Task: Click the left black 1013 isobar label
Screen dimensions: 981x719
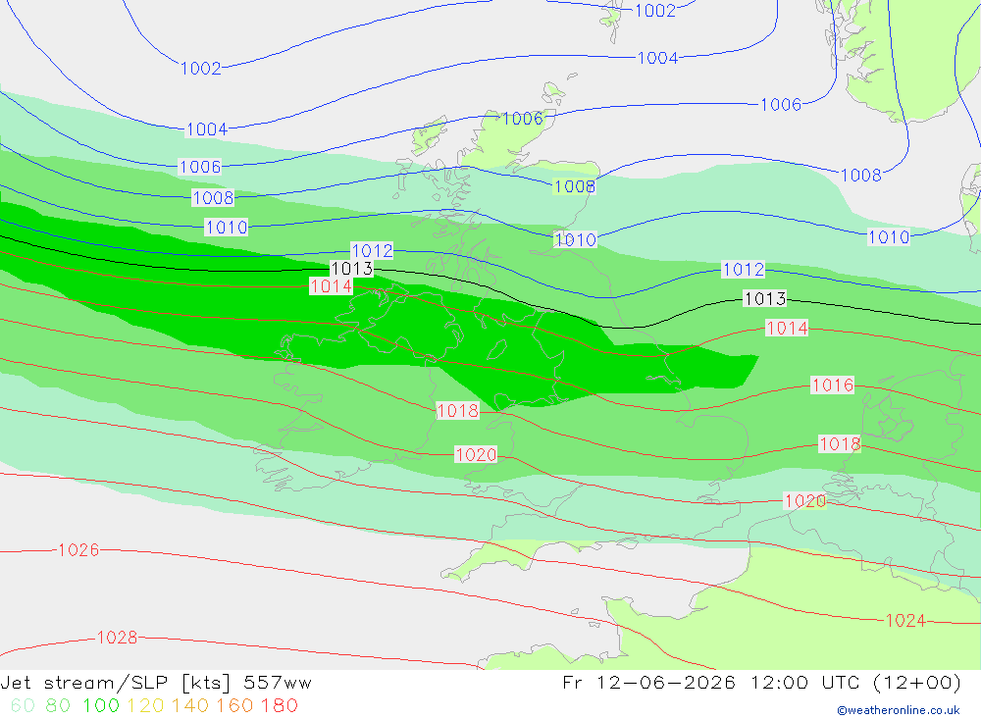Action: click(x=351, y=269)
